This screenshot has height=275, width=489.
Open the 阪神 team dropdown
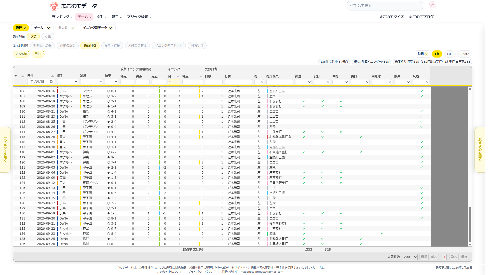[x=21, y=28]
